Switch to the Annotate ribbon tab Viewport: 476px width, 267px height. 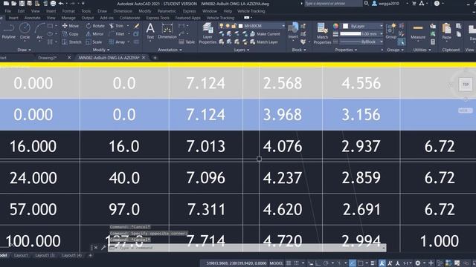[32, 18]
